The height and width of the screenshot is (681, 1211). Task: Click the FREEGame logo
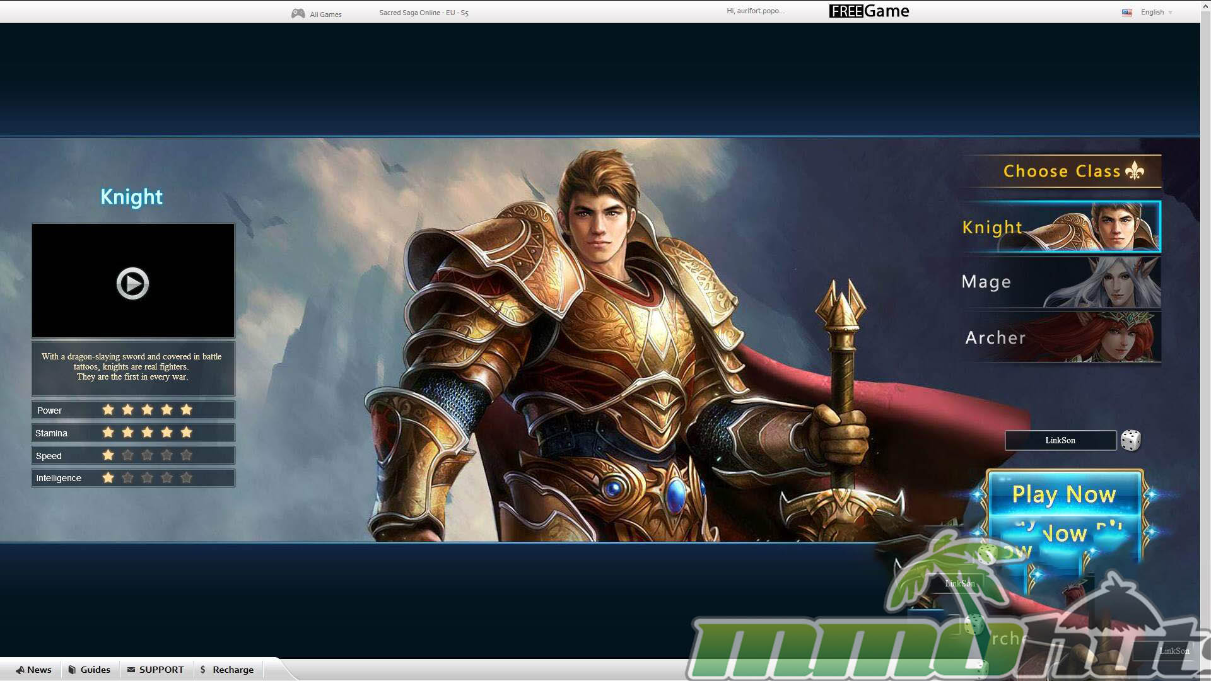click(x=869, y=11)
